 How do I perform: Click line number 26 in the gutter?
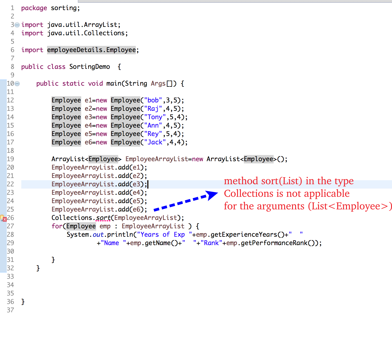[x=10, y=218]
